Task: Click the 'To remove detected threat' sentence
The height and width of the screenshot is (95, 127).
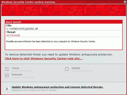Action: pos(59,54)
